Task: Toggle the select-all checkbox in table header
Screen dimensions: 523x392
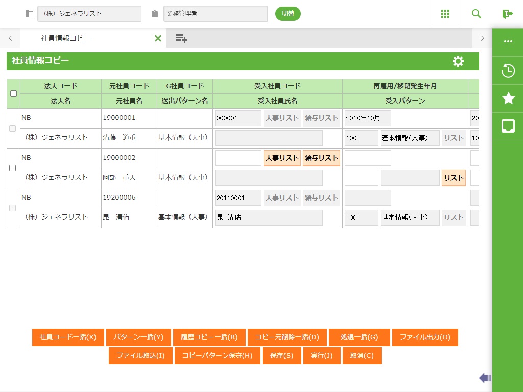Action: 14,93
